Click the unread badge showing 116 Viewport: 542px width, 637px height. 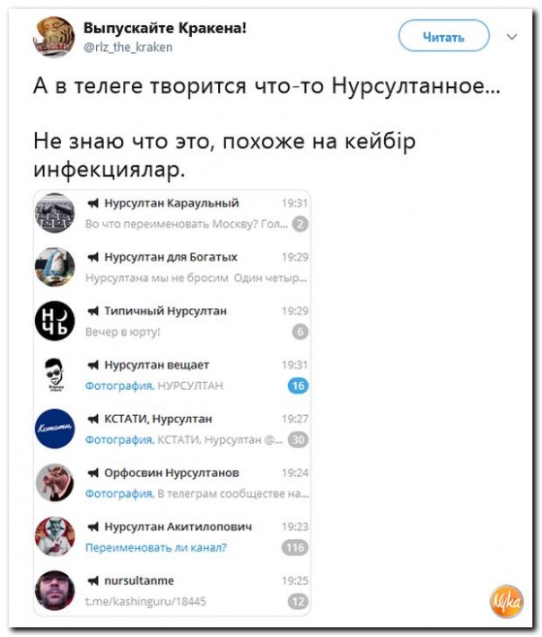295,548
